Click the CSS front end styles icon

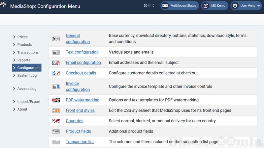pyautogui.click(x=56, y=111)
